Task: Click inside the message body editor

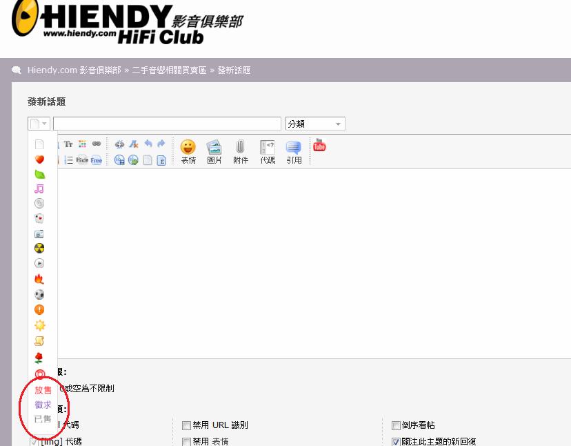Action: point(313,263)
